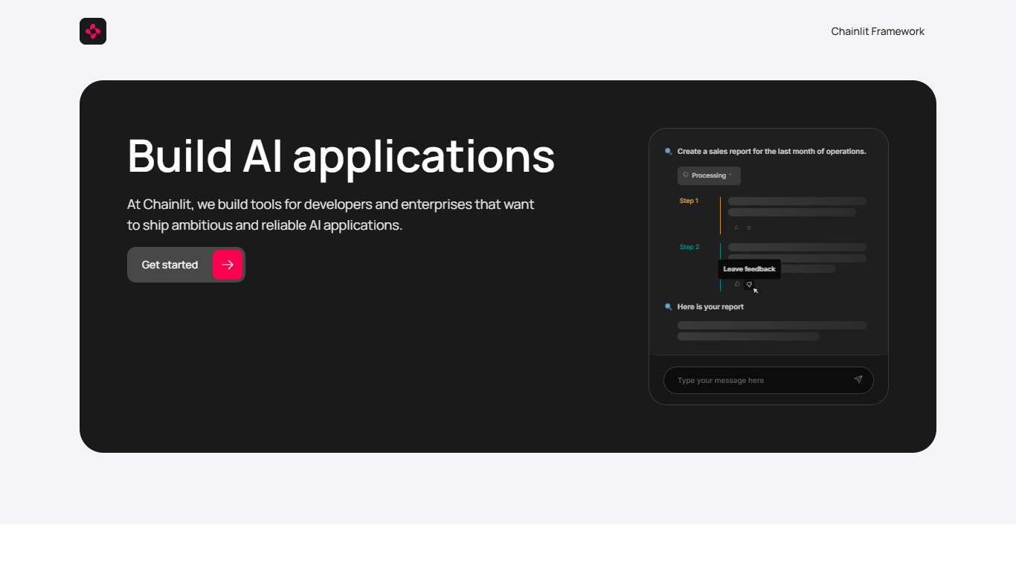This screenshot has height=571, width=1016.
Task: Click the thumbs-up icon under Step 2
Action: (x=737, y=284)
